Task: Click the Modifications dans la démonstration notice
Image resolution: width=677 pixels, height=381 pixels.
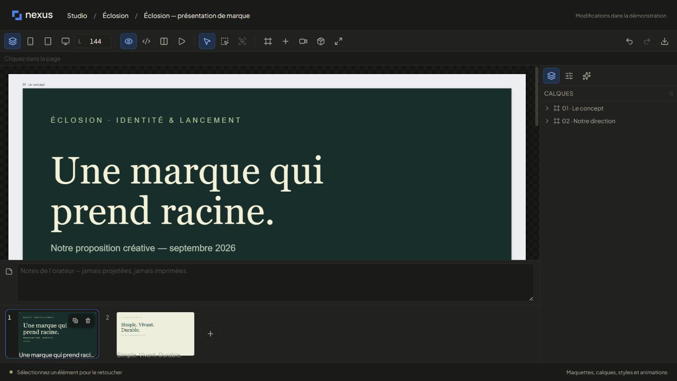Action: point(621,16)
